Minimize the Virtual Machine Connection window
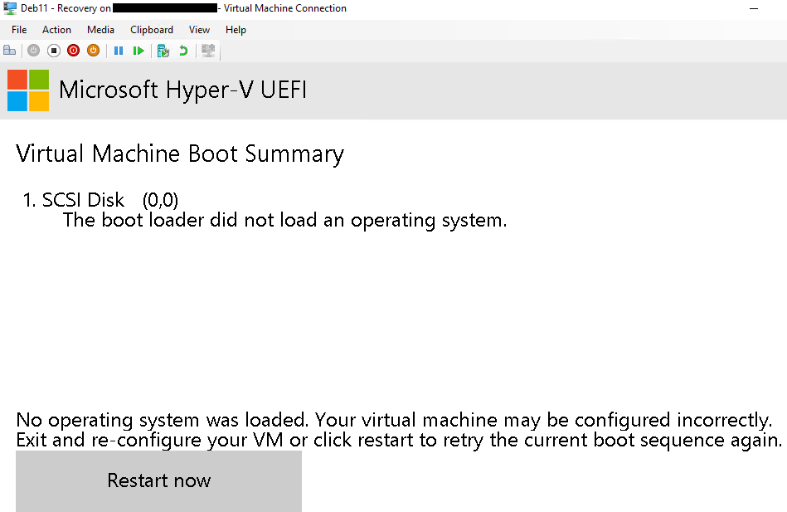The height and width of the screenshot is (512, 787). tap(753, 8)
